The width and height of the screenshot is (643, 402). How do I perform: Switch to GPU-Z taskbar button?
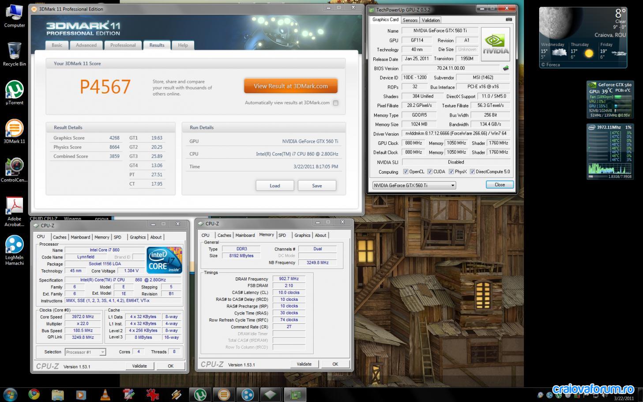pyautogui.click(x=295, y=394)
